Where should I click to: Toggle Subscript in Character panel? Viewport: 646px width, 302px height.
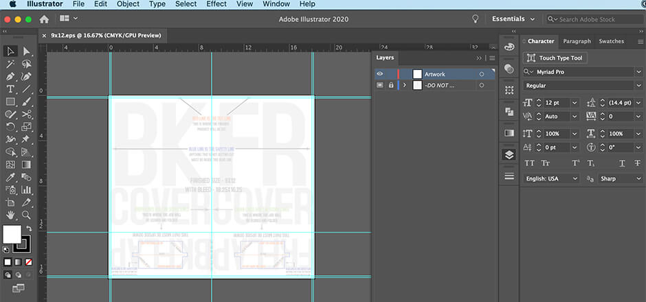tap(591, 163)
